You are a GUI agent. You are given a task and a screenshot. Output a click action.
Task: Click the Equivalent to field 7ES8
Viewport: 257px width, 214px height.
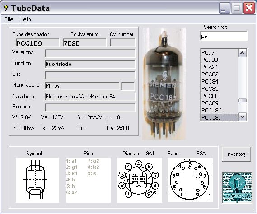click(84, 43)
